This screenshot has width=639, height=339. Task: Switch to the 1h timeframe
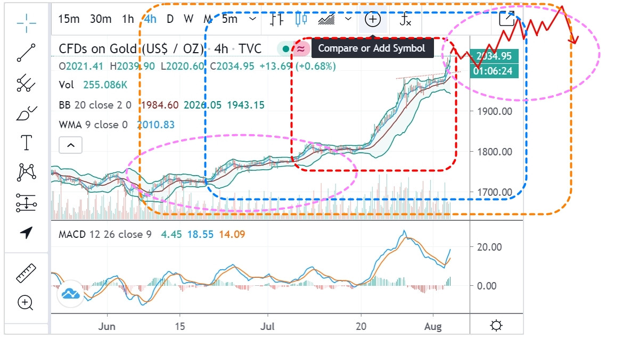pos(128,19)
